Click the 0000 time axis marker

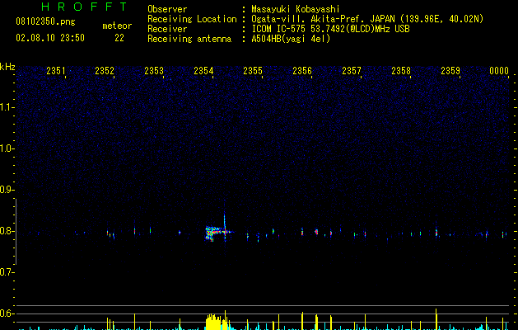tap(499, 71)
